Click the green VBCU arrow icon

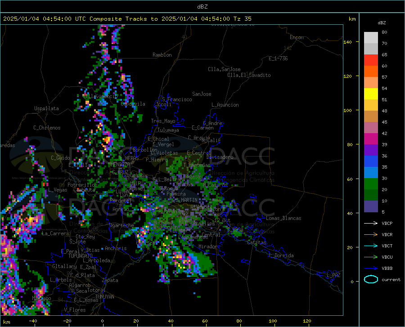point(371,257)
